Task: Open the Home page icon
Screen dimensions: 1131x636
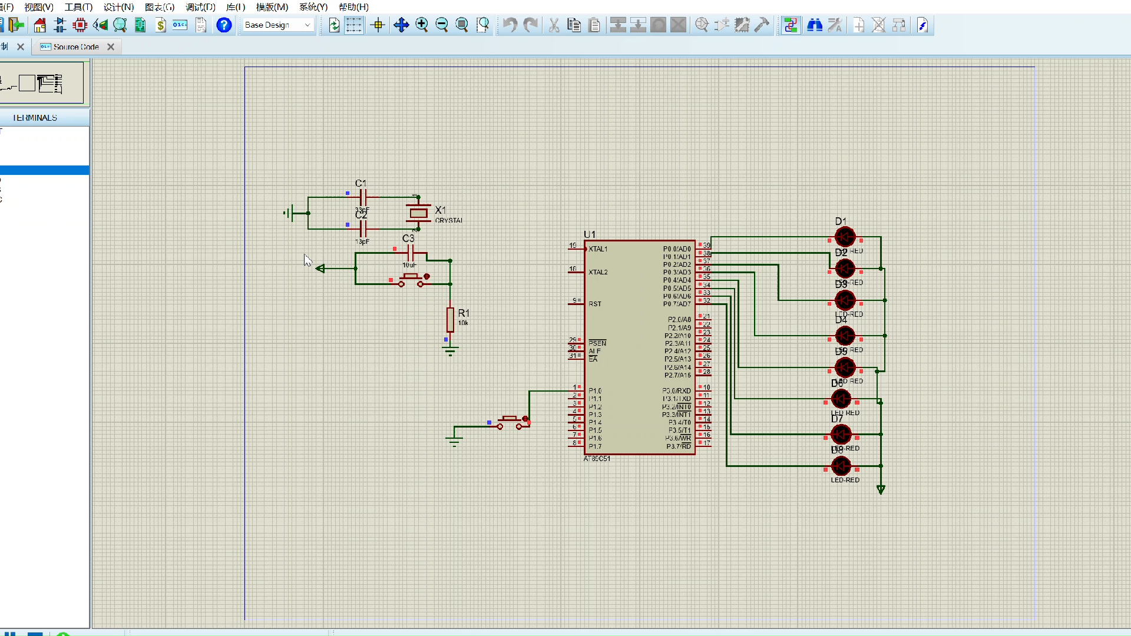Action: [x=39, y=25]
